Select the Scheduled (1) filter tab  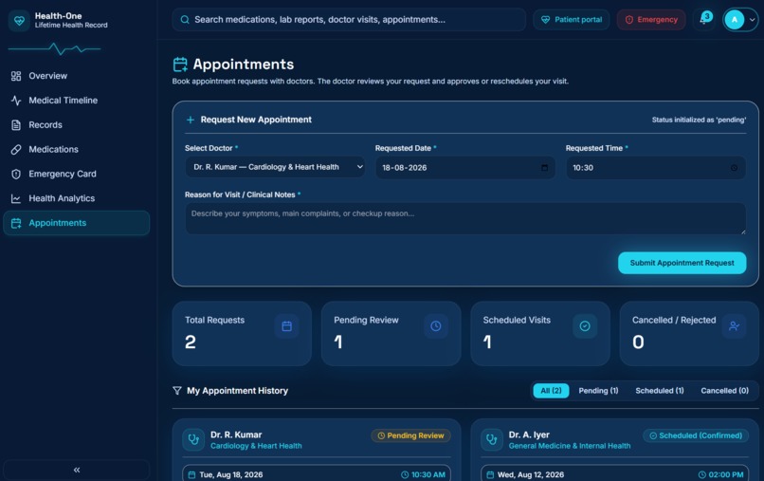659,391
